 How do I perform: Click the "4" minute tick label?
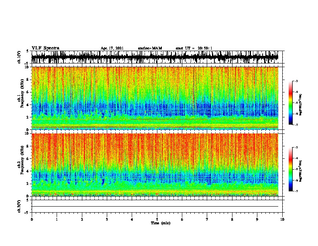132,219
